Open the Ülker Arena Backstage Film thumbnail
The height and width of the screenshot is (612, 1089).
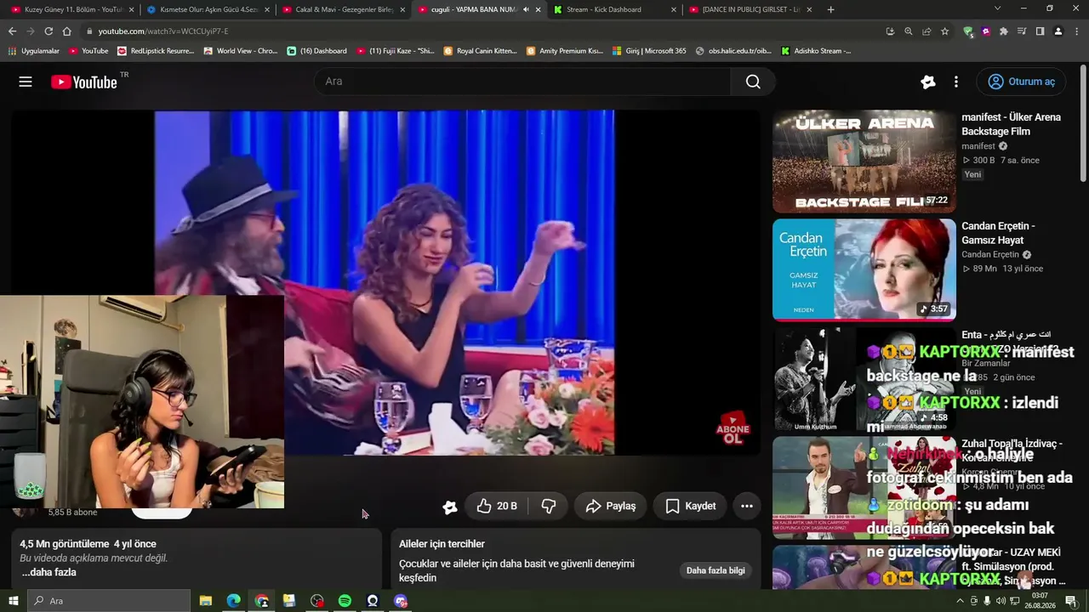pos(864,161)
